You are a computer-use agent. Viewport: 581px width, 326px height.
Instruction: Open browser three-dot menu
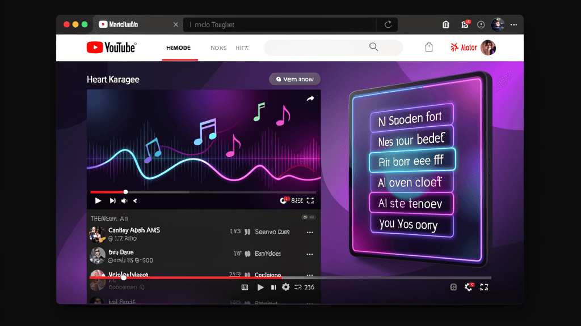click(x=513, y=25)
